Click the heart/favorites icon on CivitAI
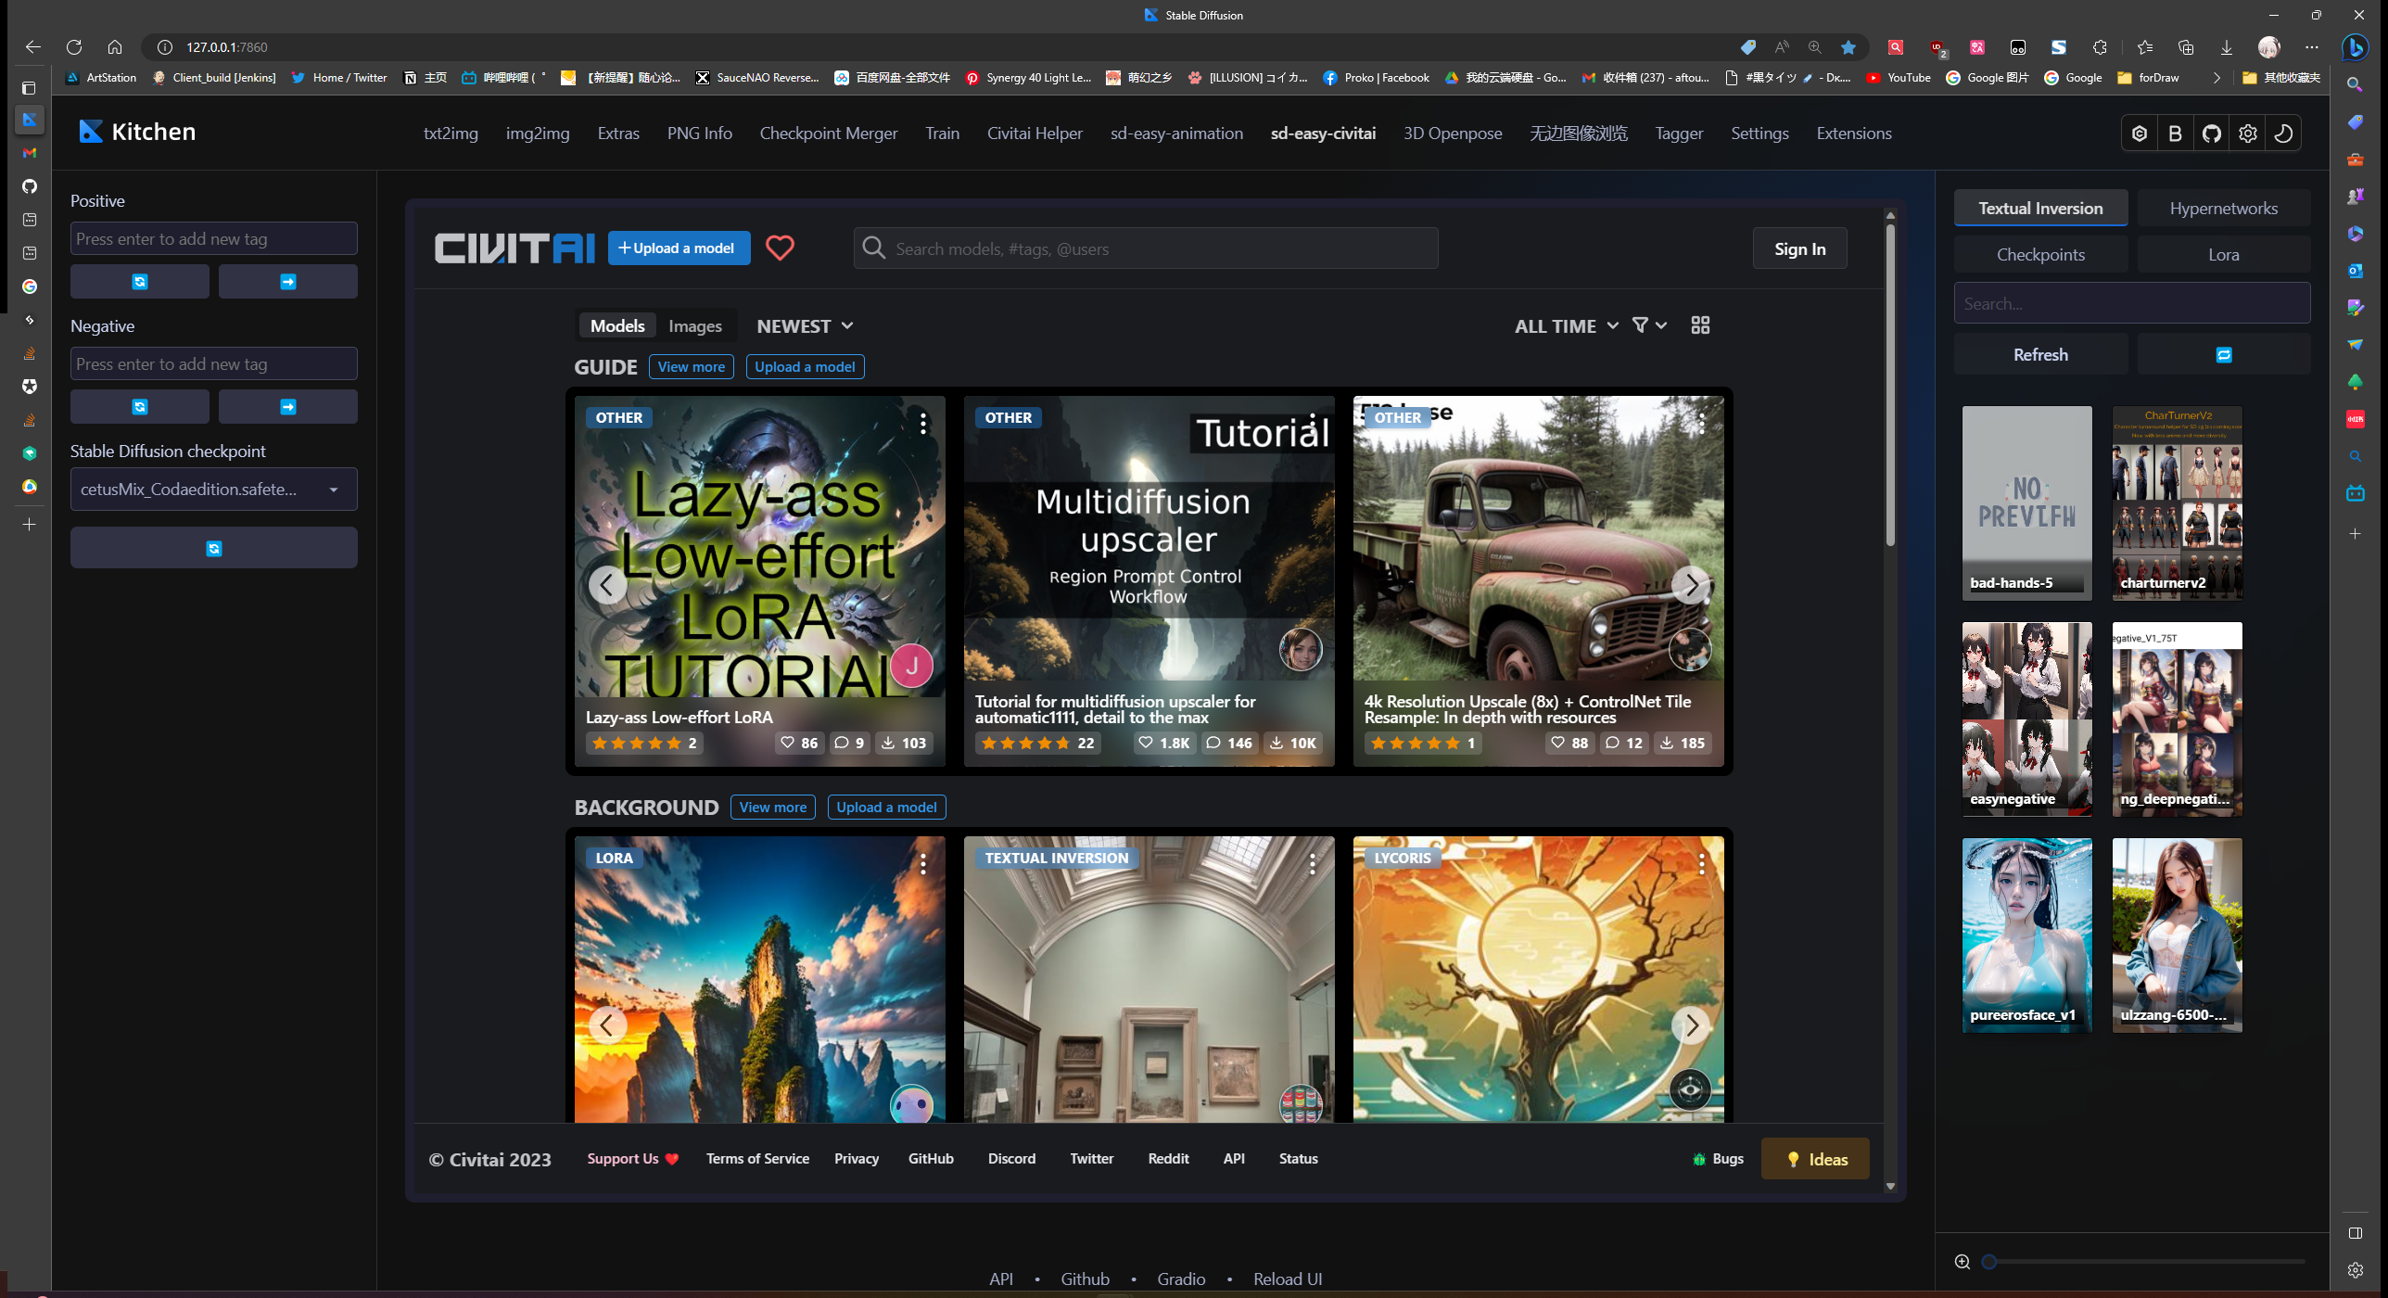 tap(780, 248)
